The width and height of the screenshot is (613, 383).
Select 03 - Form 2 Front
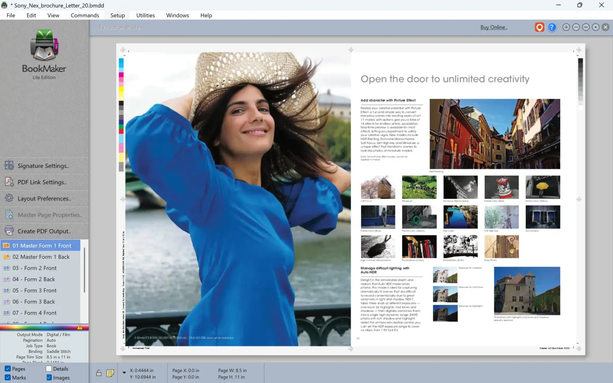coord(40,268)
